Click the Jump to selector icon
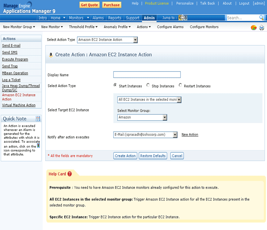The height and width of the screenshot is (230, 267). tap(183, 18)
